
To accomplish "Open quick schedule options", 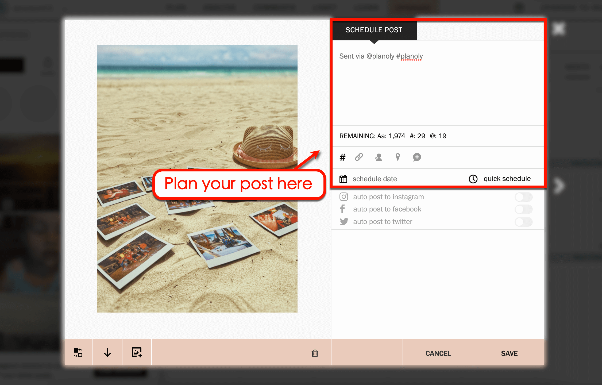I will [x=500, y=179].
